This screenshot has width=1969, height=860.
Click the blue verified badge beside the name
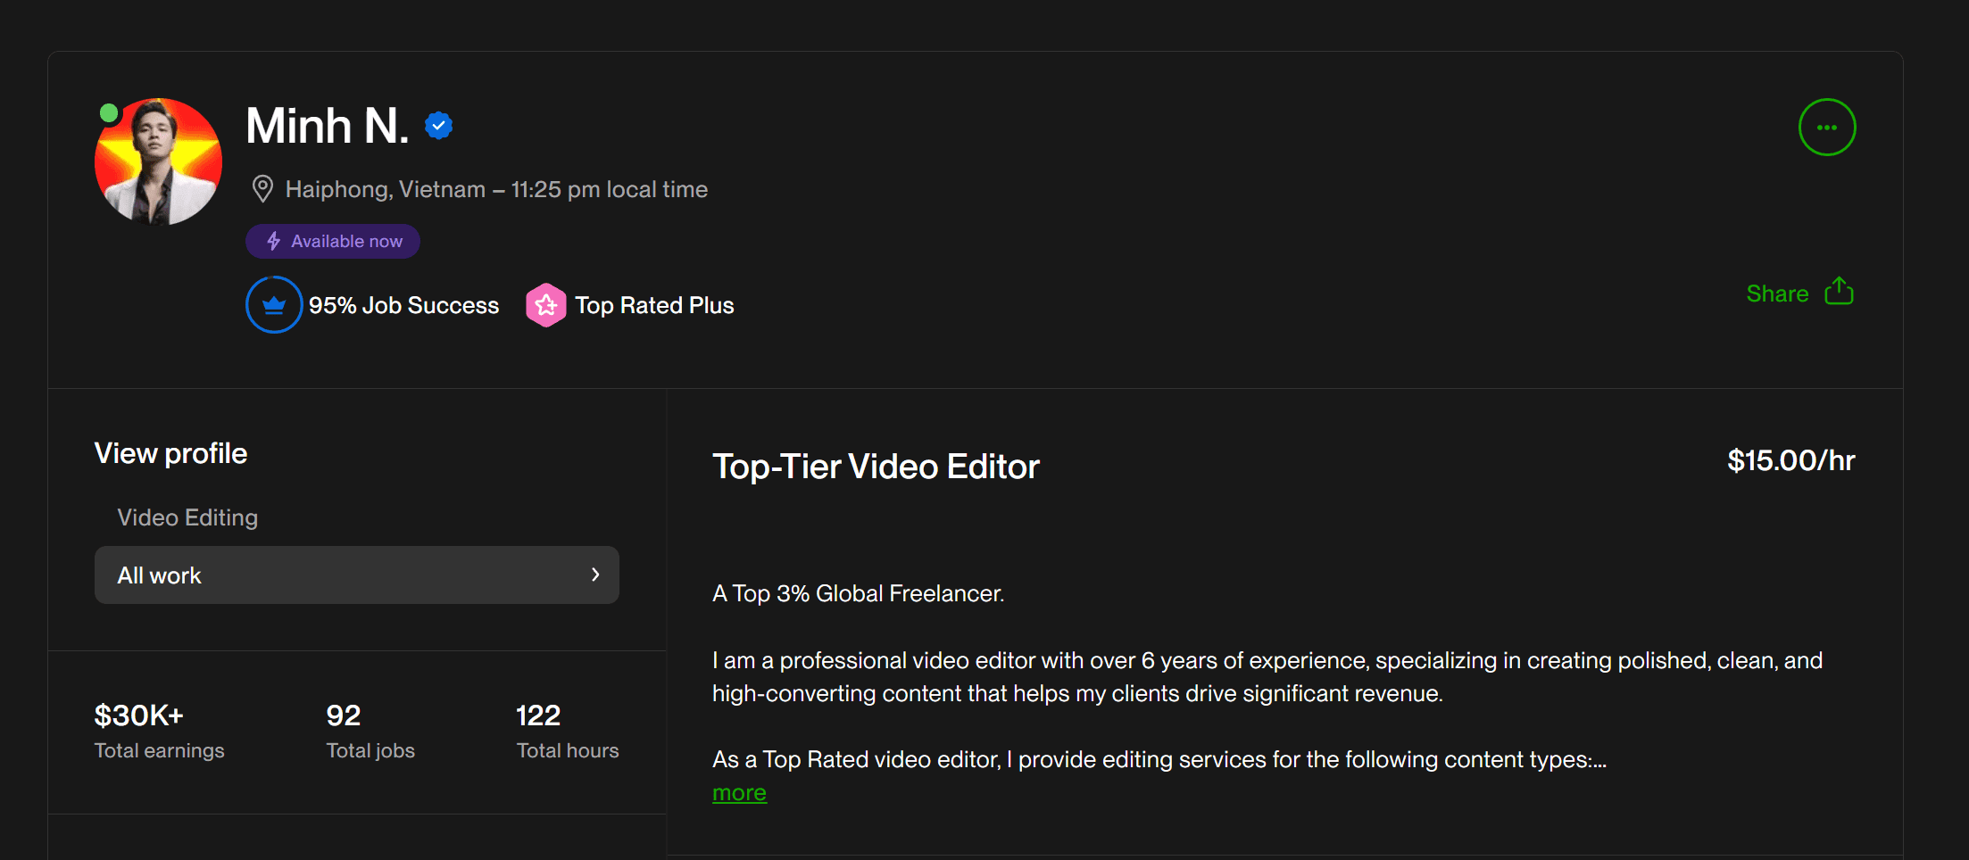[438, 126]
